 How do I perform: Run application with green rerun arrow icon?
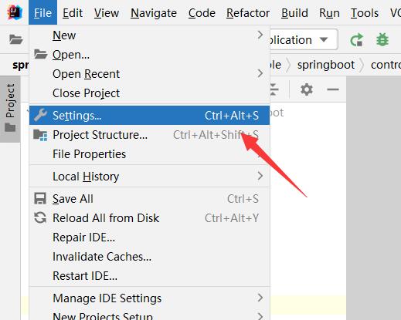click(x=357, y=40)
